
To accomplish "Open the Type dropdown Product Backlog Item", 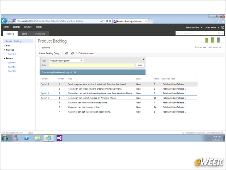I will tap(66, 61).
